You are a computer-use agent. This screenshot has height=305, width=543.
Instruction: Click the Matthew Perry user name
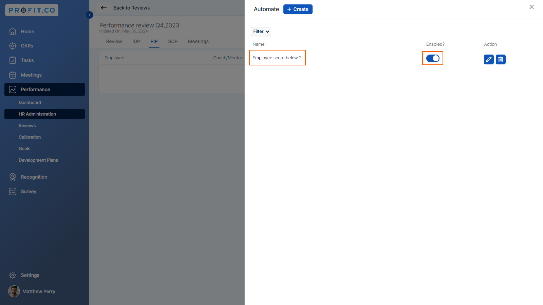39,291
